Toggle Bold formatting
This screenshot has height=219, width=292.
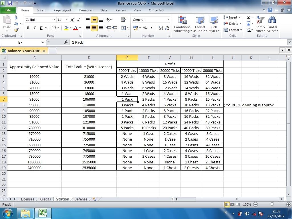(28, 28)
